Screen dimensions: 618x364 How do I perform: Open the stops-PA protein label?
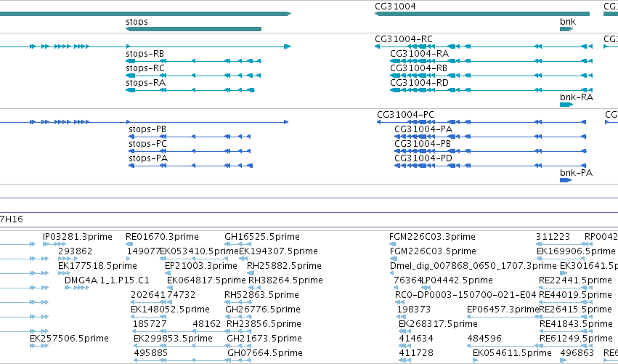pos(148,158)
